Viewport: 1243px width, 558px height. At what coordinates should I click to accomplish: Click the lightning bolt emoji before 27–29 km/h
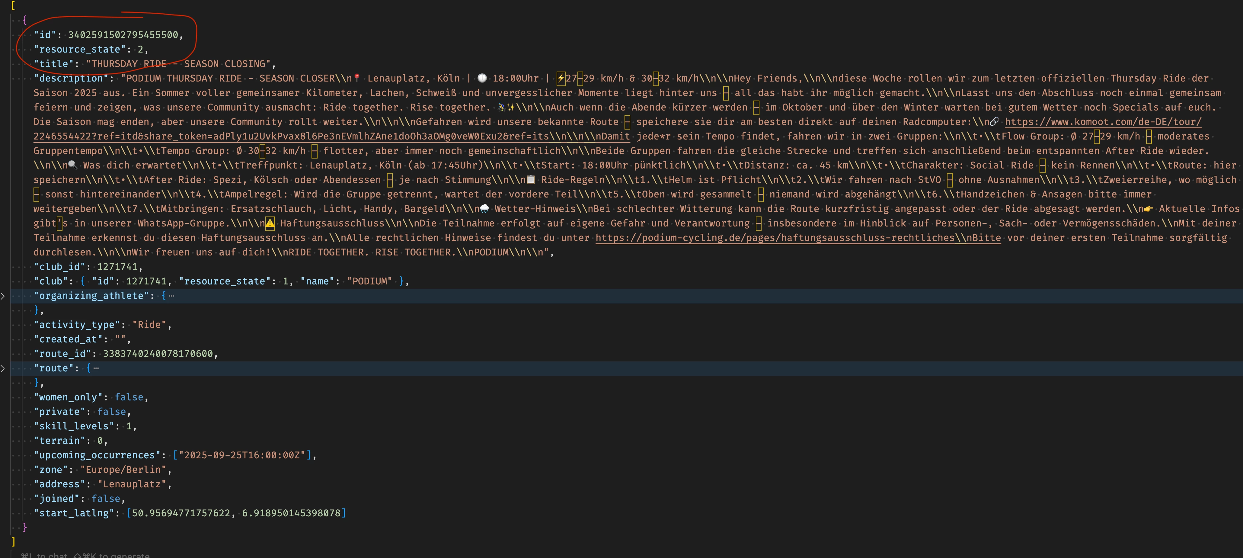click(x=561, y=78)
